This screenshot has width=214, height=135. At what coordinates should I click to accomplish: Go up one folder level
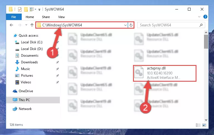(32, 25)
